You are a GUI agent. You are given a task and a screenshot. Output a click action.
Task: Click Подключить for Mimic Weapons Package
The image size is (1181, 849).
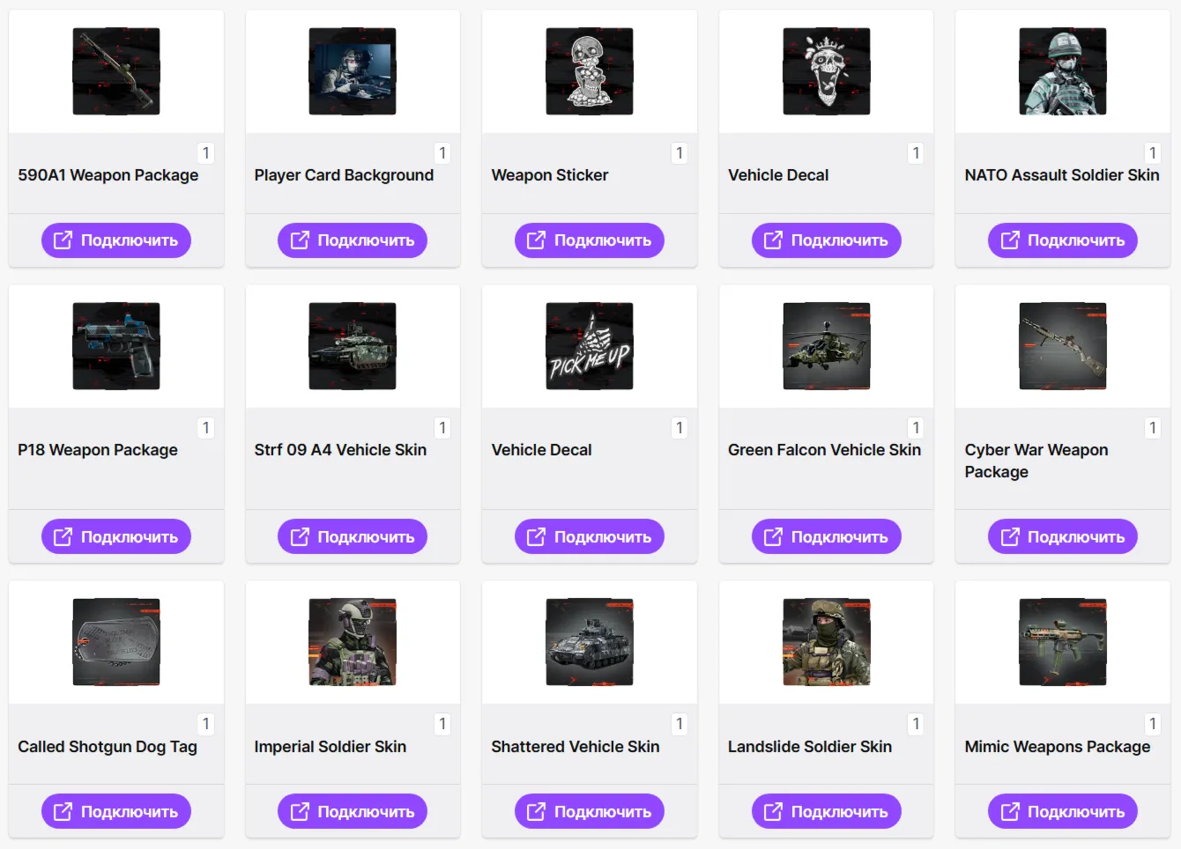point(1063,811)
